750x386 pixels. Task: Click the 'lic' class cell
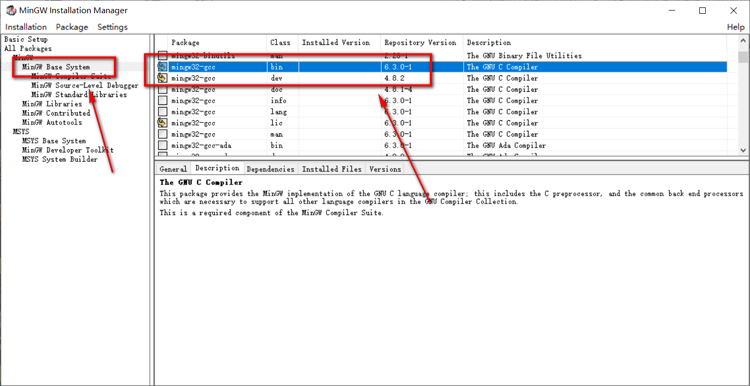(276, 123)
